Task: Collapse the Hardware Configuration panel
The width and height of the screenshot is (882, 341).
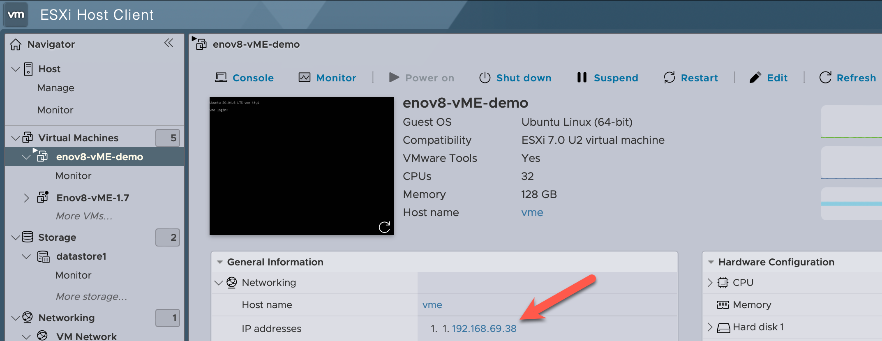Action: 711,262
